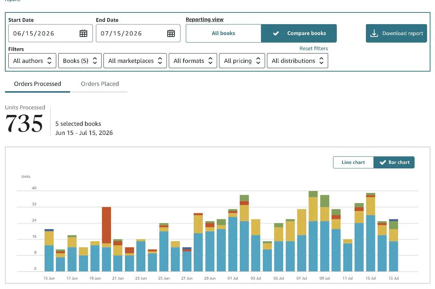Viewport: 435px width, 289px height.
Task: Select the Compare books reporting view
Action: [x=299, y=33]
